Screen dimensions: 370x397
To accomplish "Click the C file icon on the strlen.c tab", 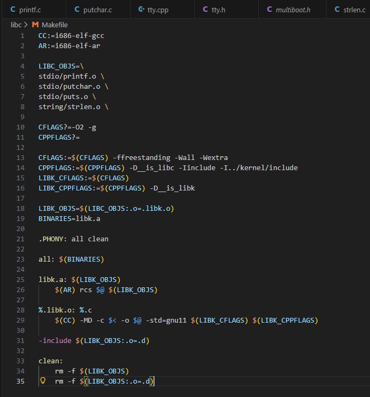I will coord(337,10).
